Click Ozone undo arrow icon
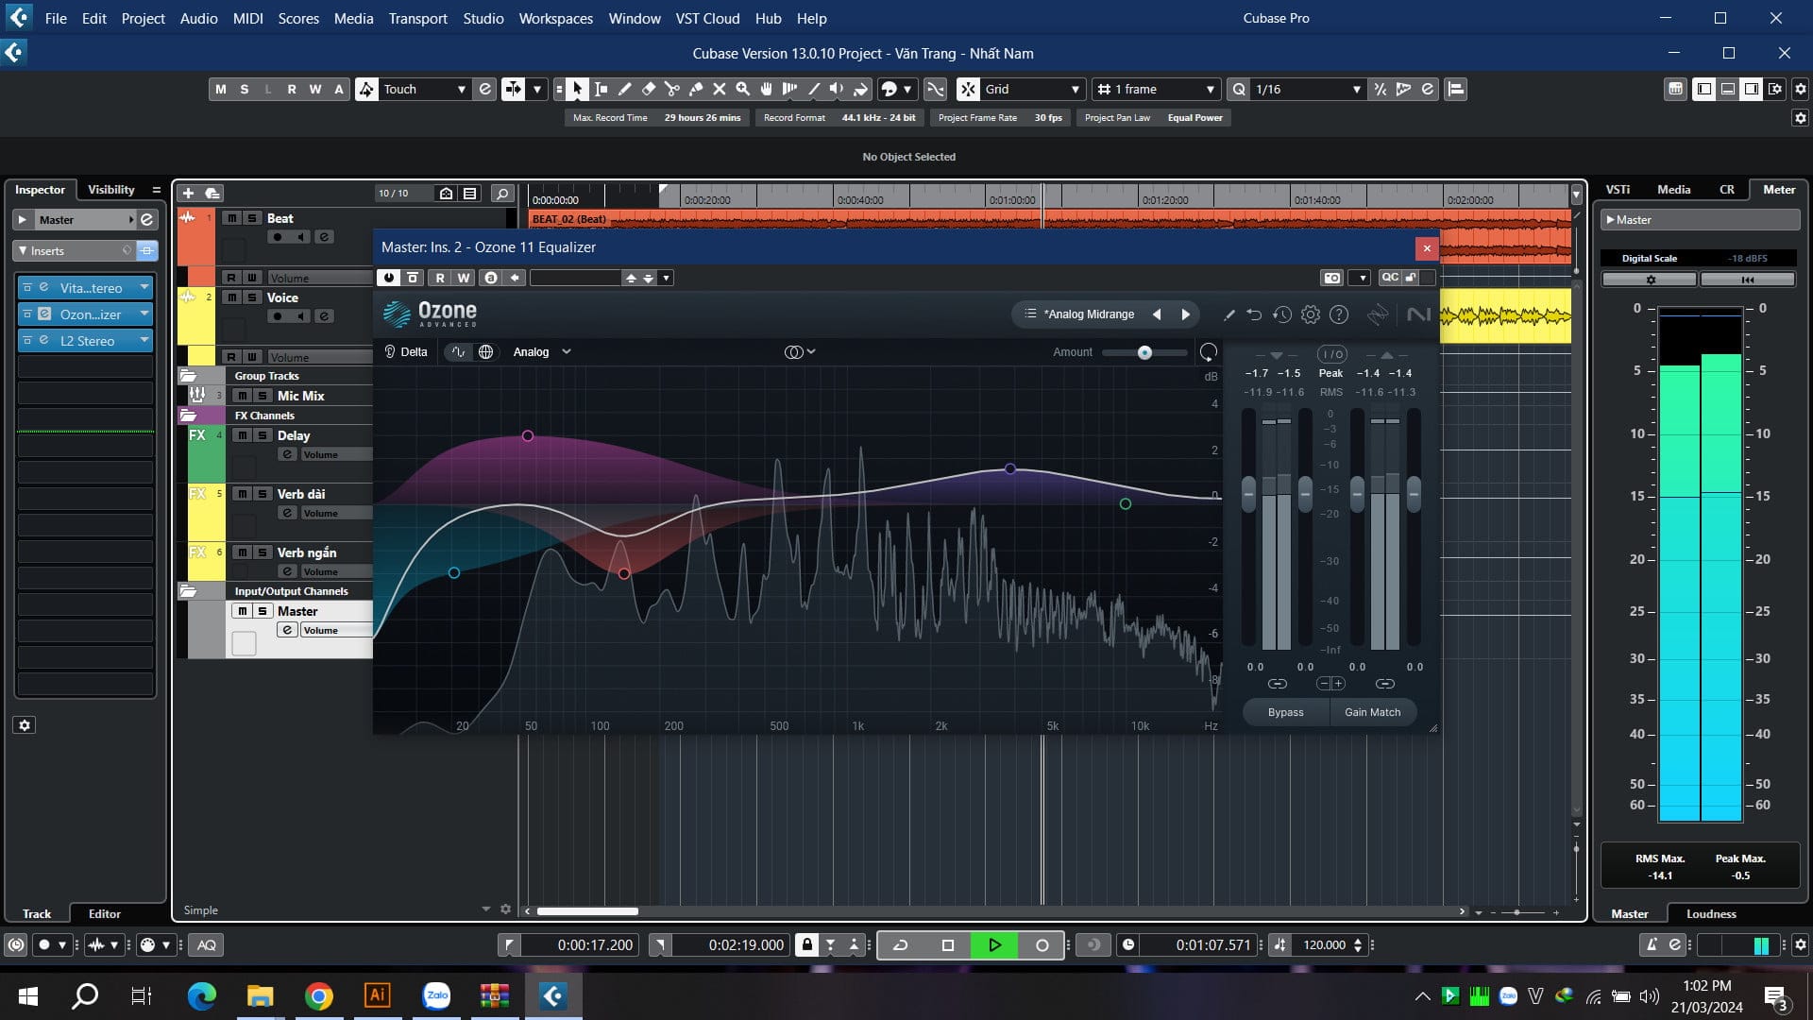Image resolution: width=1813 pixels, height=1020 pixels. click(x=1254, y=314)
